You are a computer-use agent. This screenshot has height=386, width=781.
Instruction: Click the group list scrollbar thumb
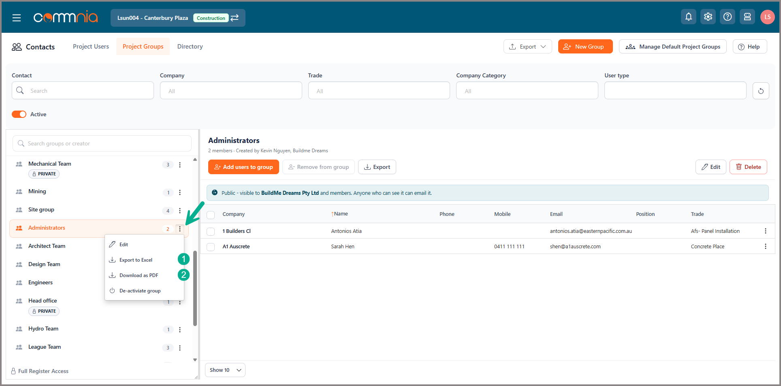[x=195, y=288]
